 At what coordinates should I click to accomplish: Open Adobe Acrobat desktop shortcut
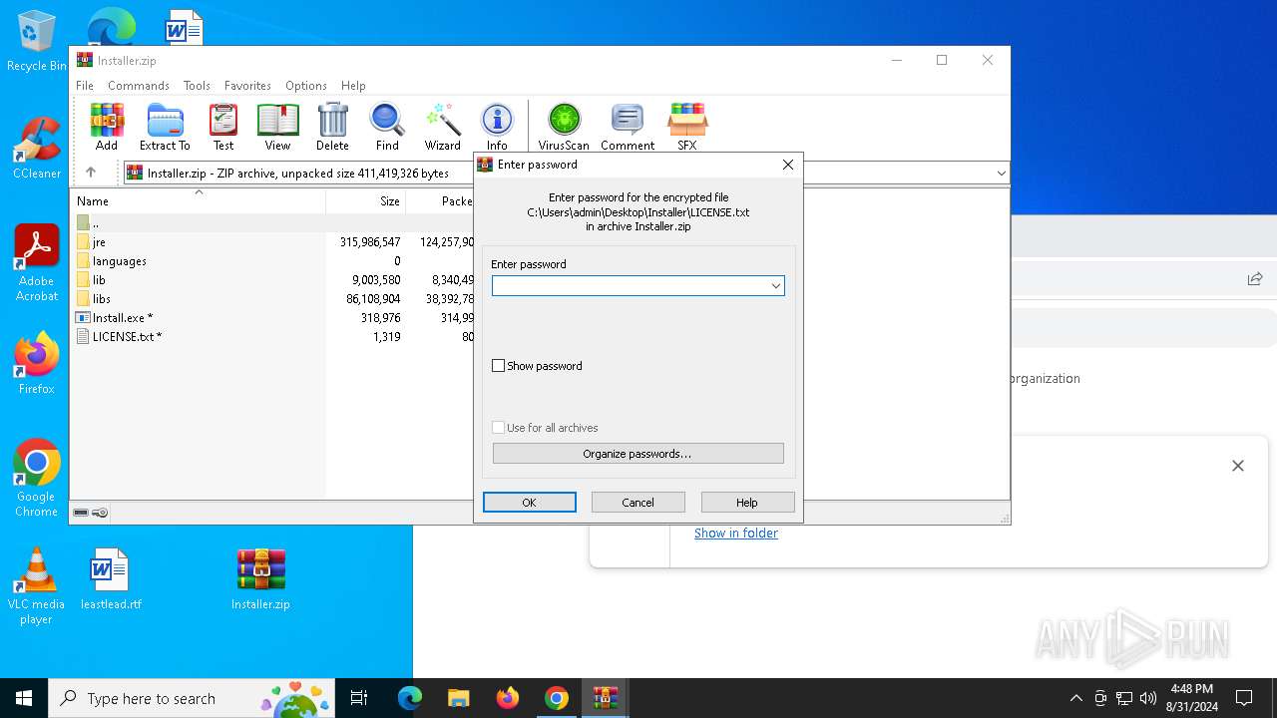coord(37,263)
